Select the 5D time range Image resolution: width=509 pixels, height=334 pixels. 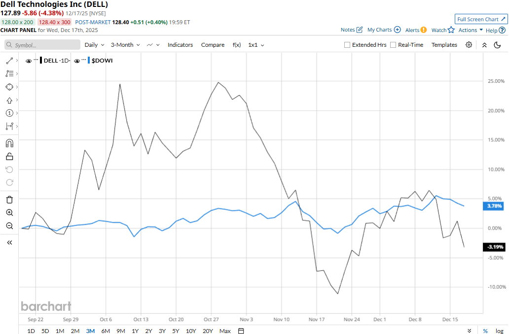(x=45, y=331)
